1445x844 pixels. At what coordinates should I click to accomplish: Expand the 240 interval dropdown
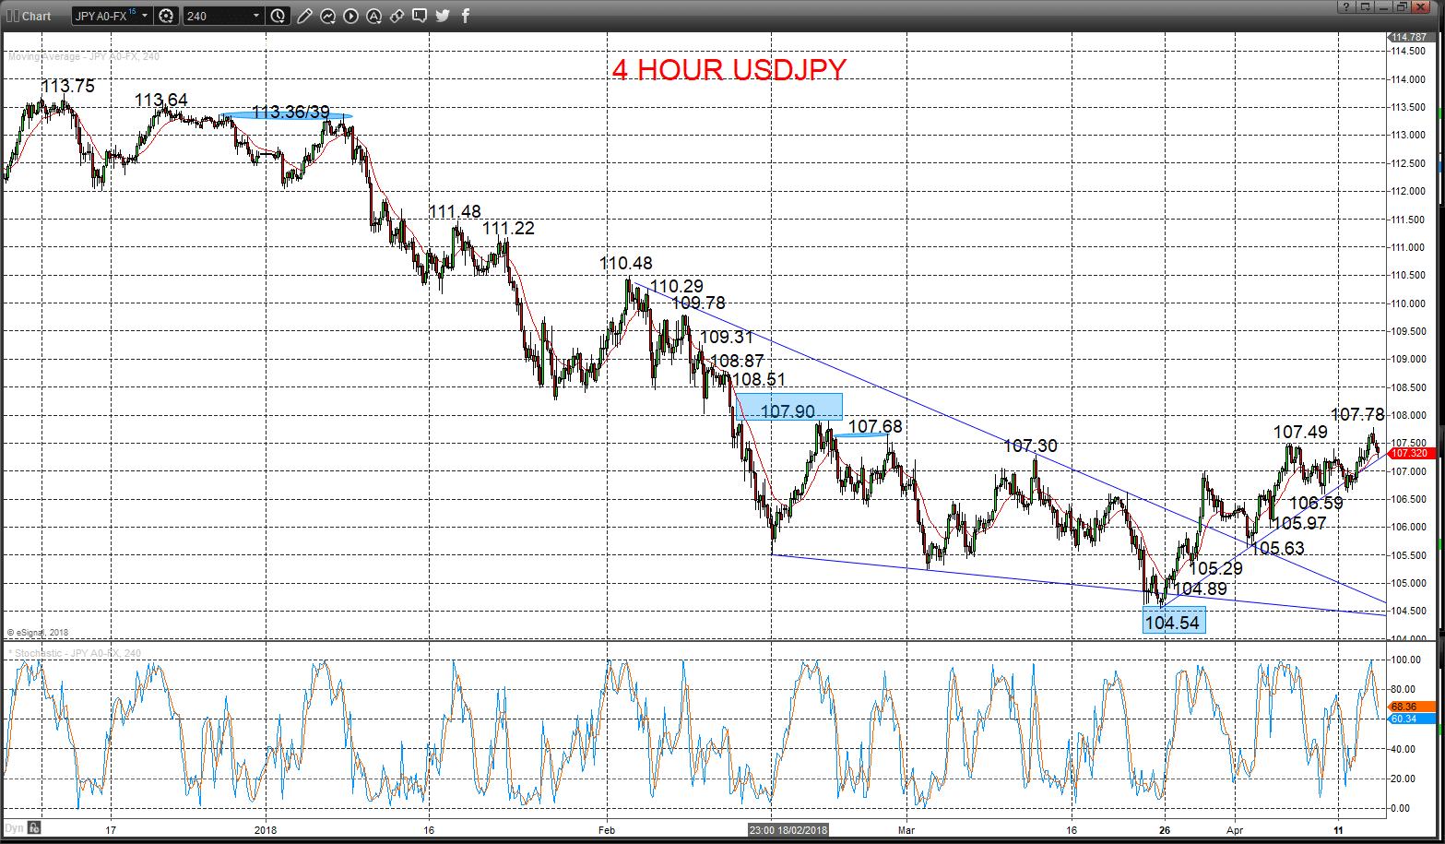coord(255,16)
